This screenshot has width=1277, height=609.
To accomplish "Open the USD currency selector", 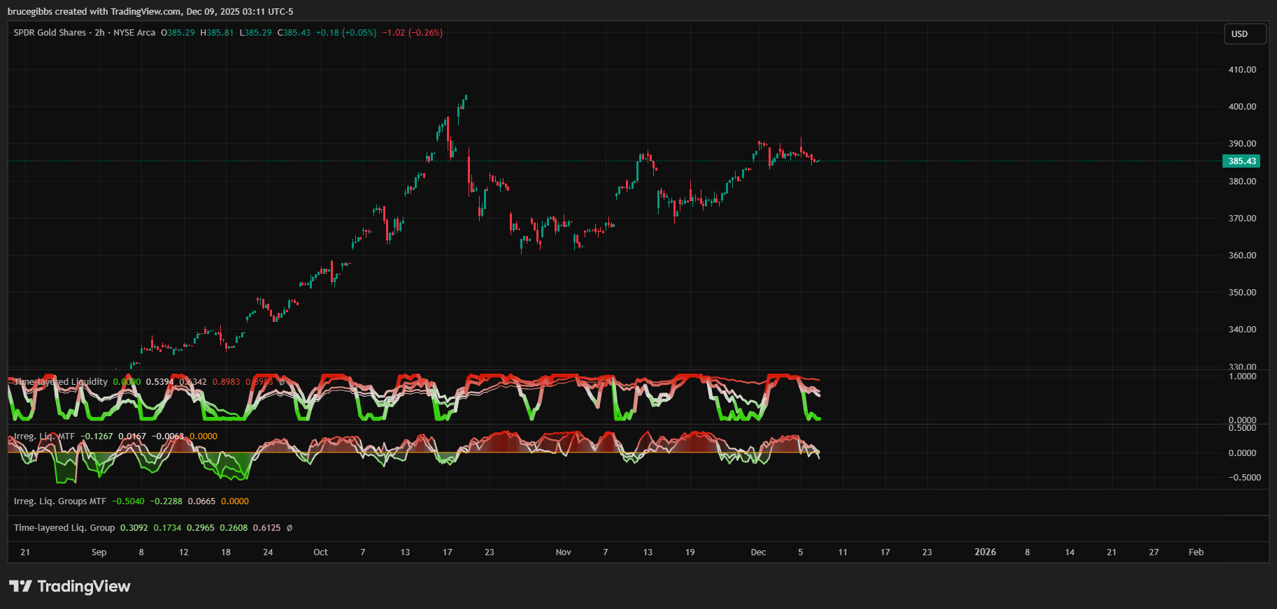I will pyautogui.click(x=1244, y=34).
